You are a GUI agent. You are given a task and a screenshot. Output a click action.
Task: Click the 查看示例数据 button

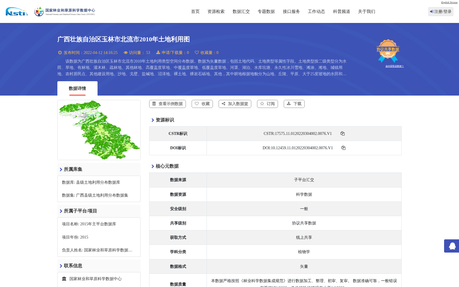tap(168, 104)
